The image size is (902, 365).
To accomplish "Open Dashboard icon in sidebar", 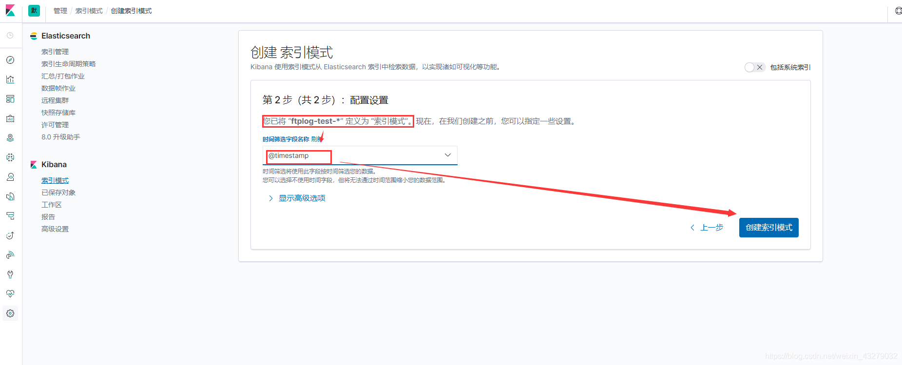I will pyautogui.click(x=10, y=99).
